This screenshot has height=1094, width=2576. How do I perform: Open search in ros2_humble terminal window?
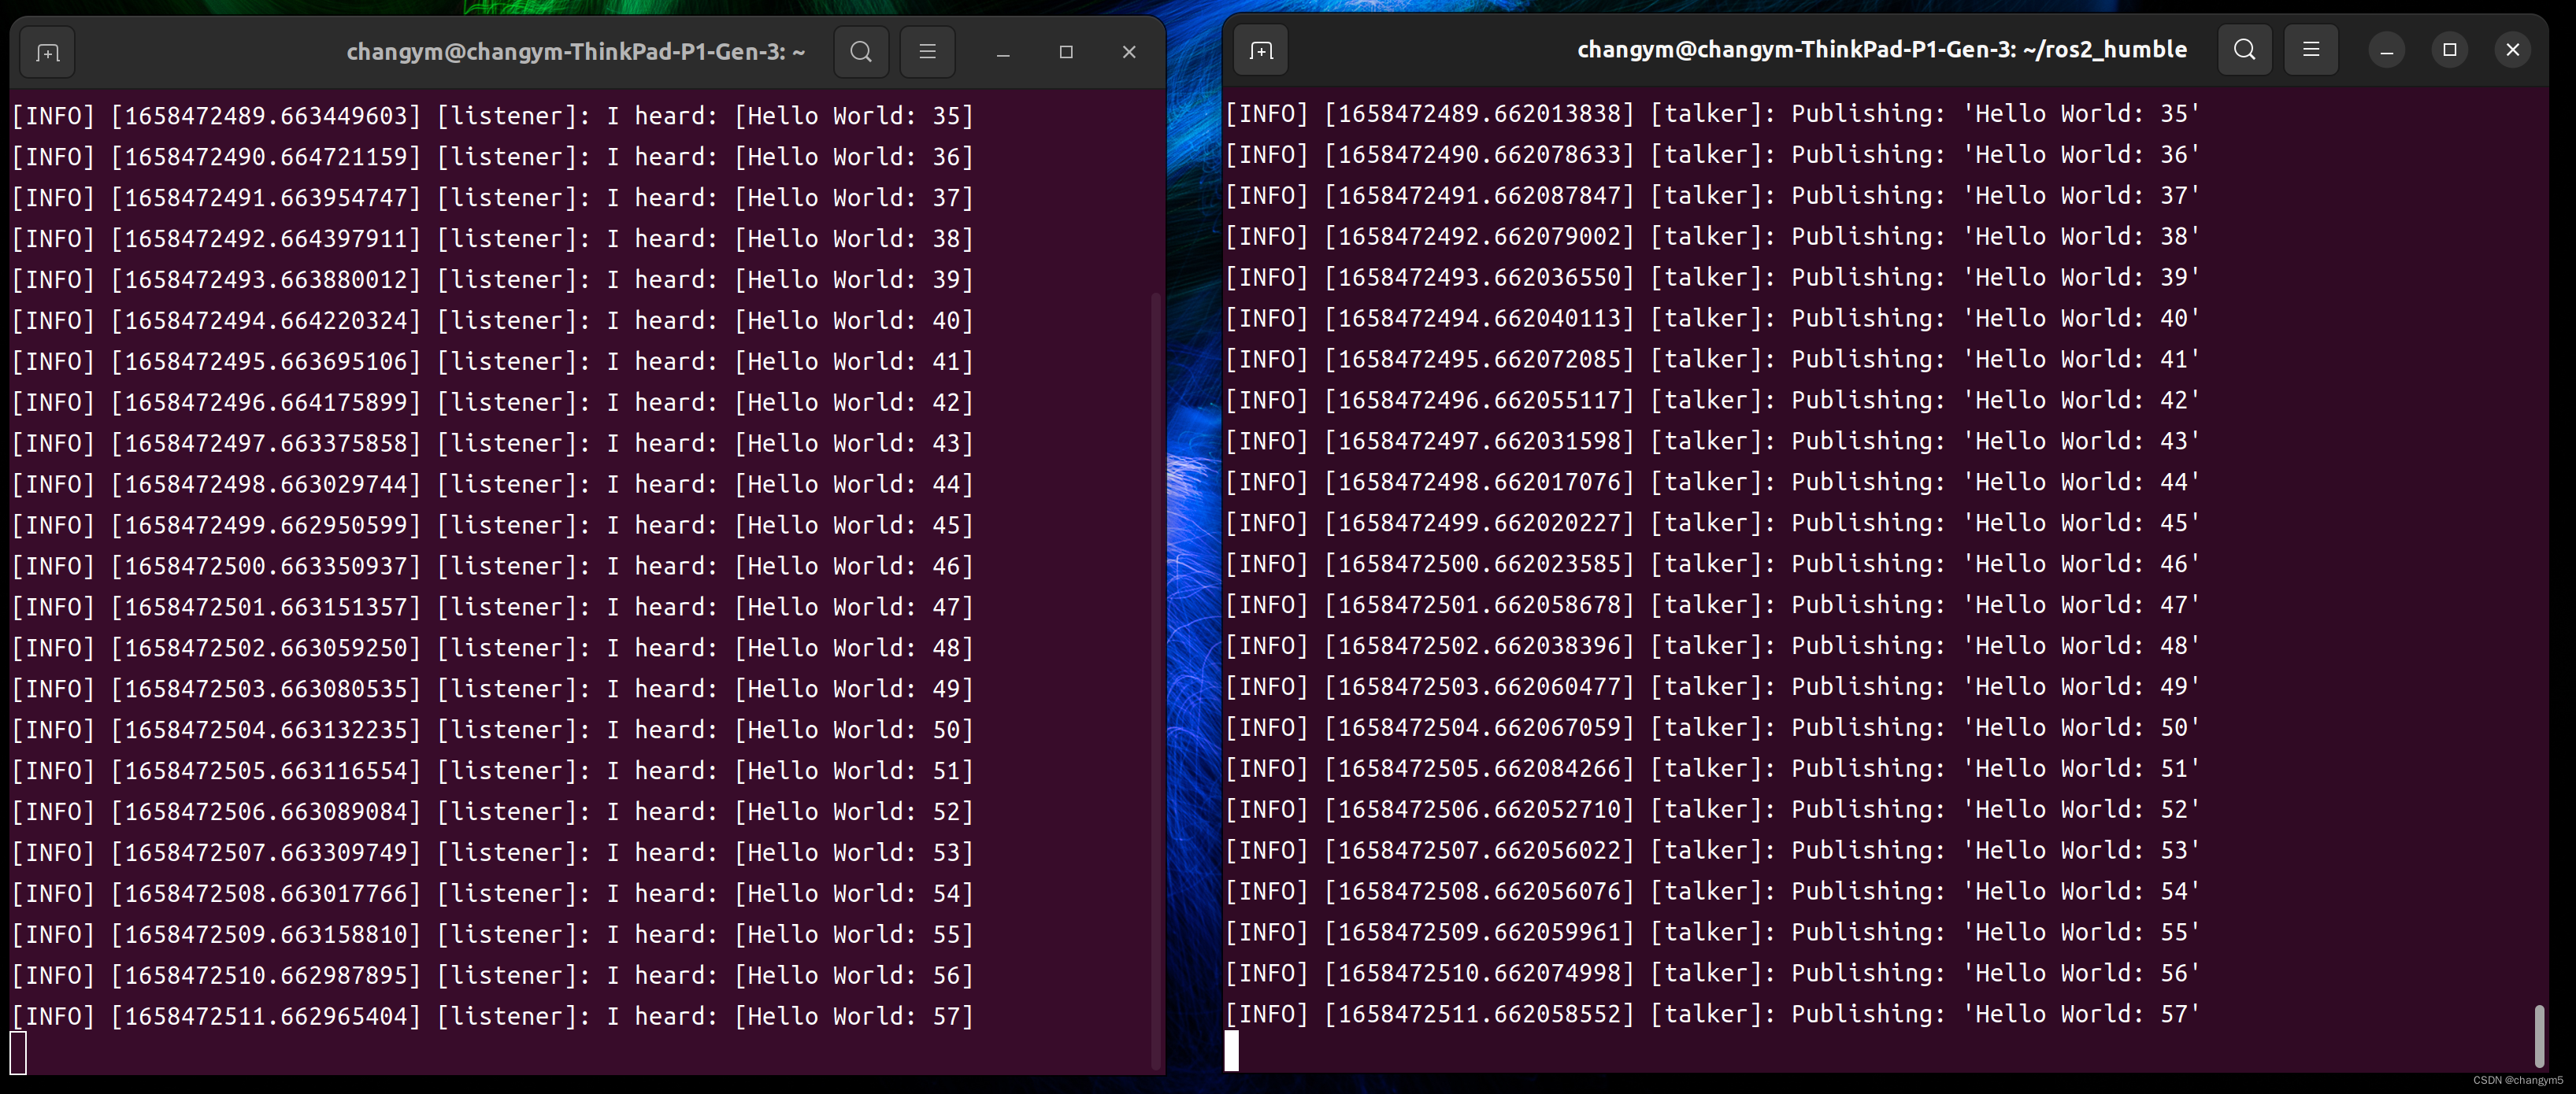[x=2245, y=50]
